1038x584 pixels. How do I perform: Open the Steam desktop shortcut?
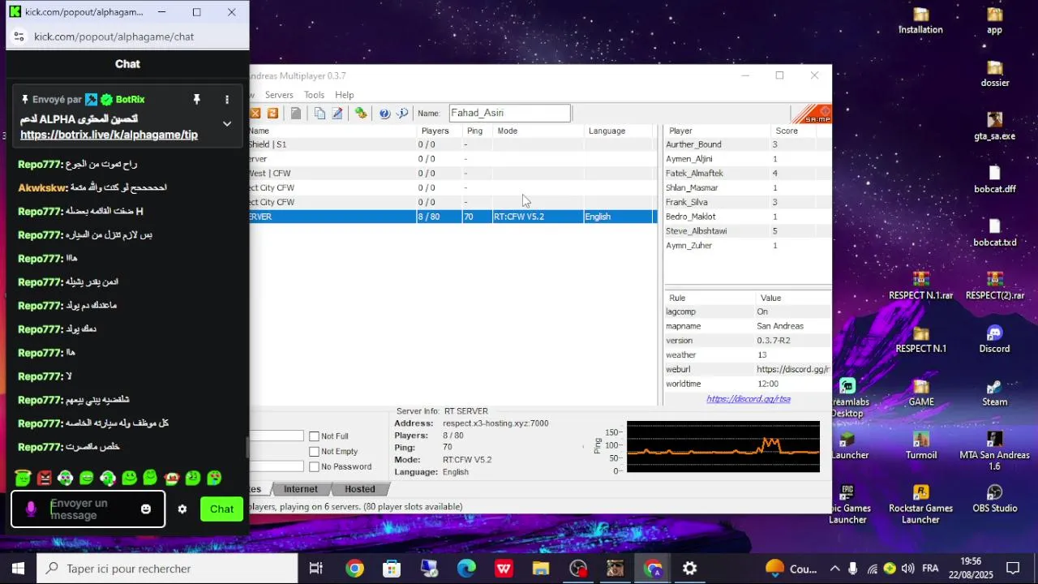pyautogui.click(x=994, y=393)
